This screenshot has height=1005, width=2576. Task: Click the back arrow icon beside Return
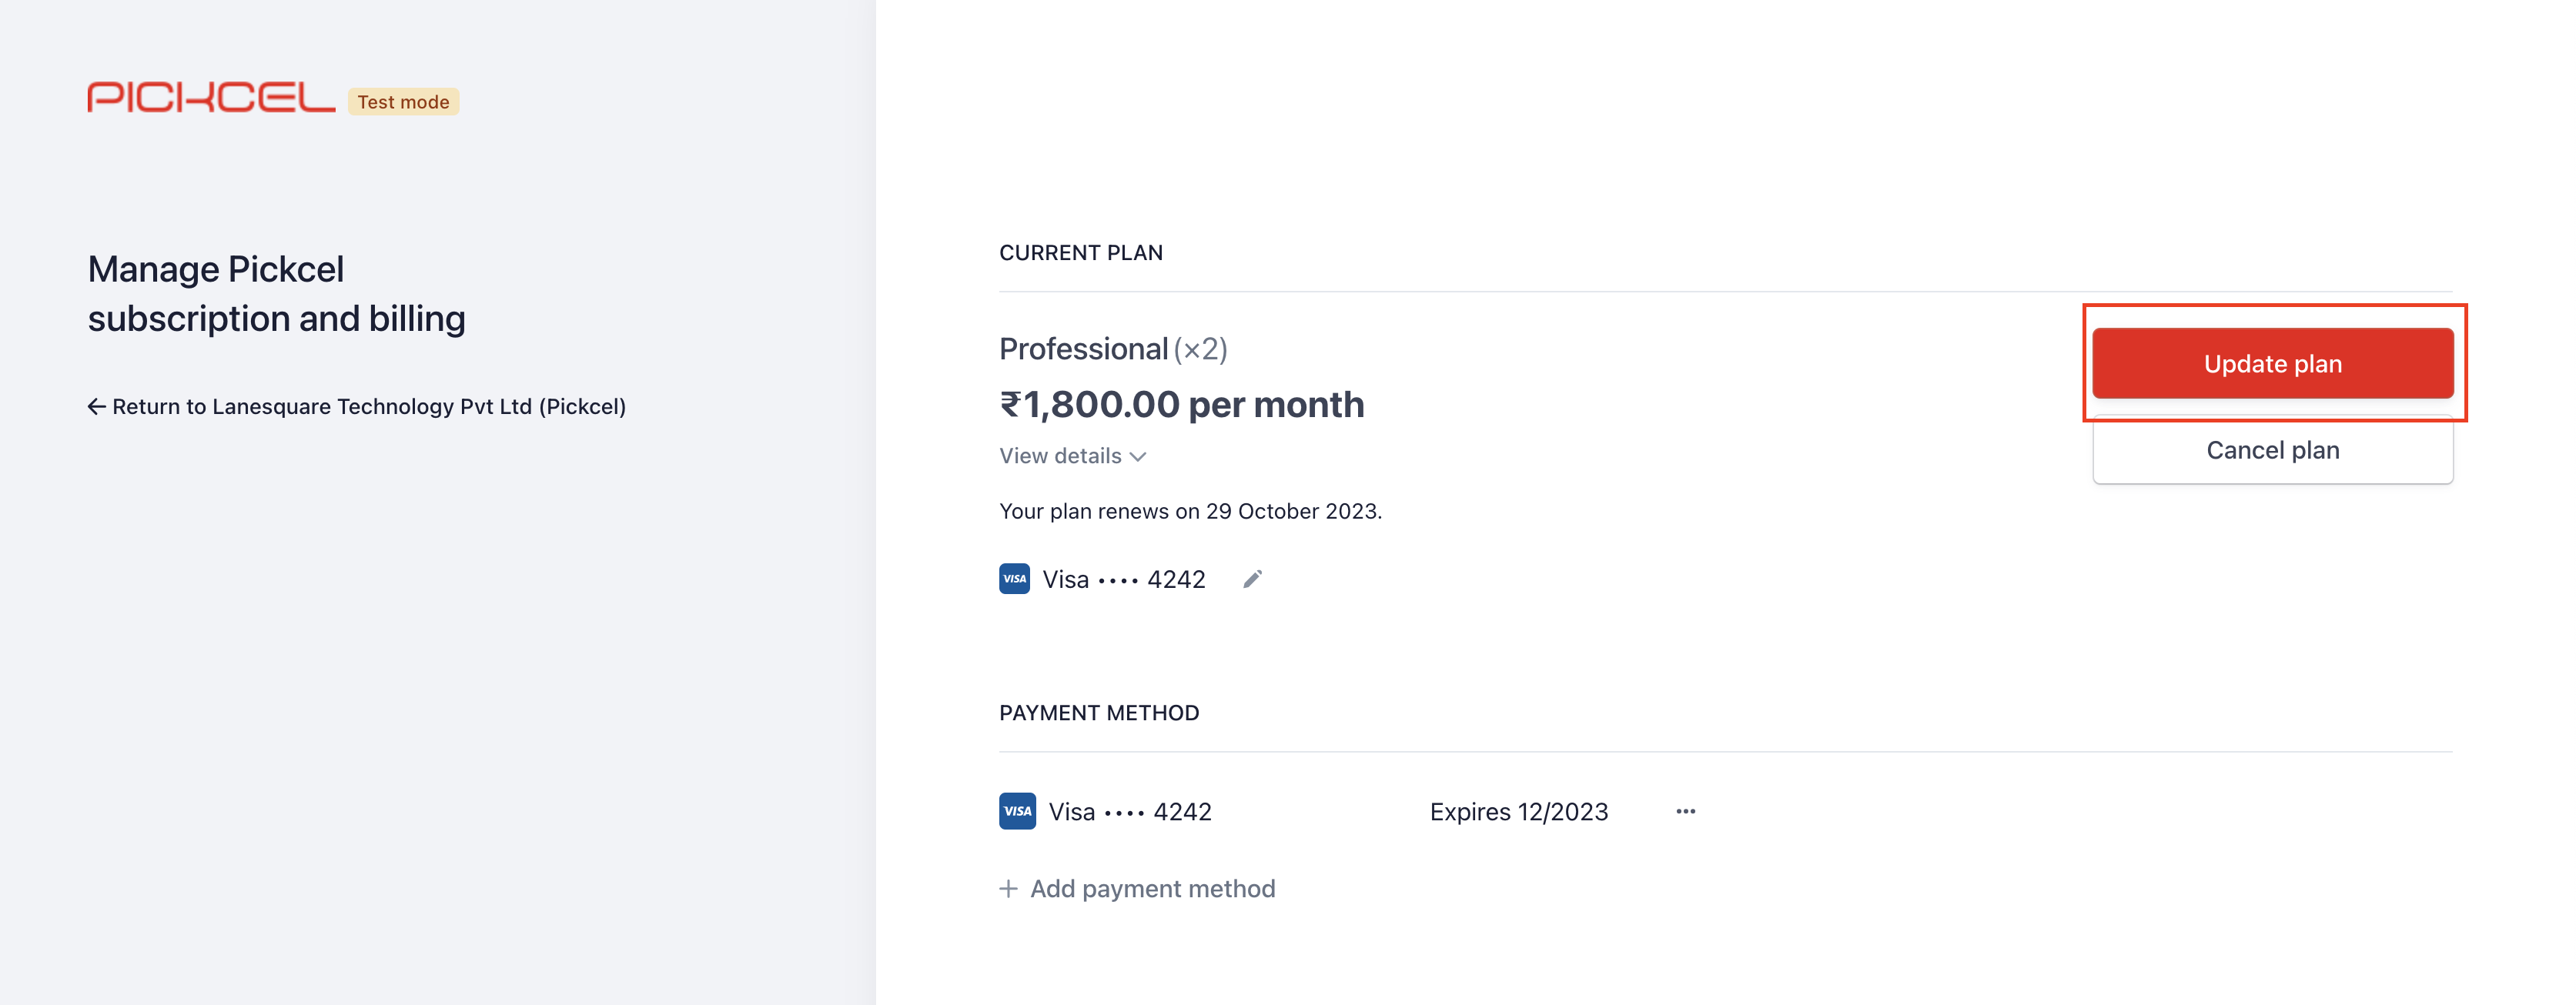click(96, 406)
